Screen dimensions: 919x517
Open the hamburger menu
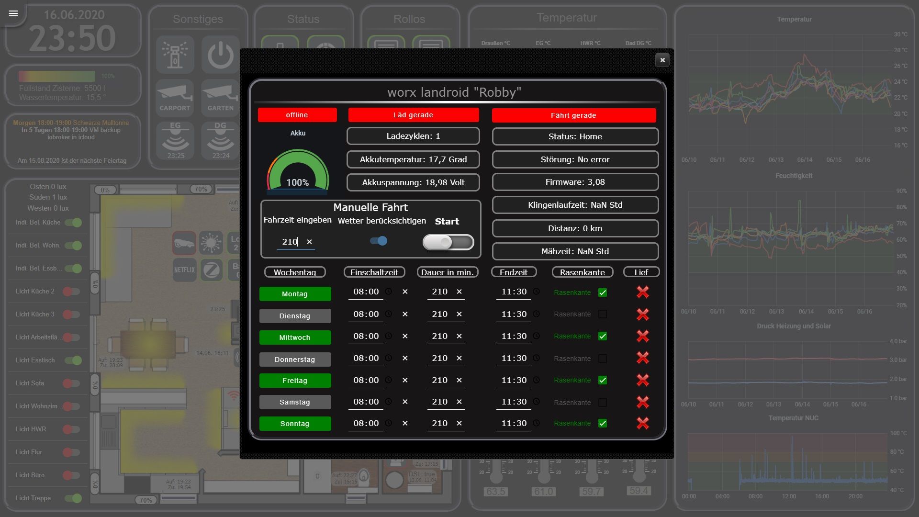[x=13, y=13]
